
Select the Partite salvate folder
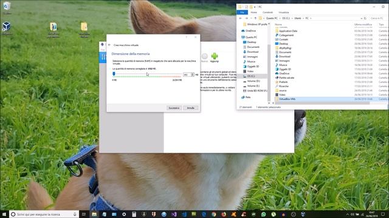pos(286,78)
